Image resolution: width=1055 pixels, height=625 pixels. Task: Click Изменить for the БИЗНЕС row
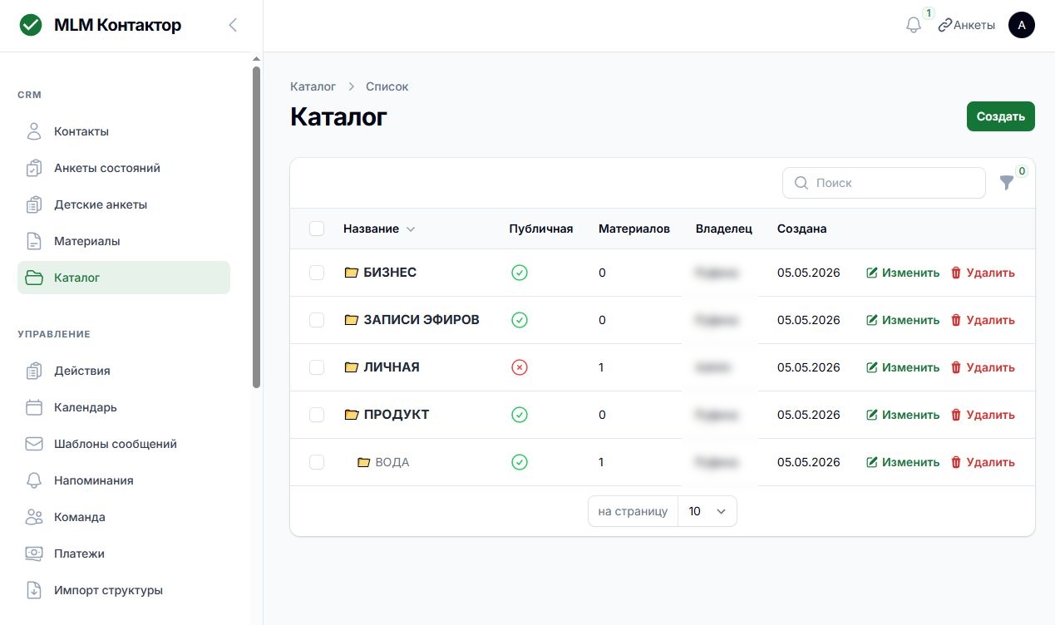click(903, 273)
